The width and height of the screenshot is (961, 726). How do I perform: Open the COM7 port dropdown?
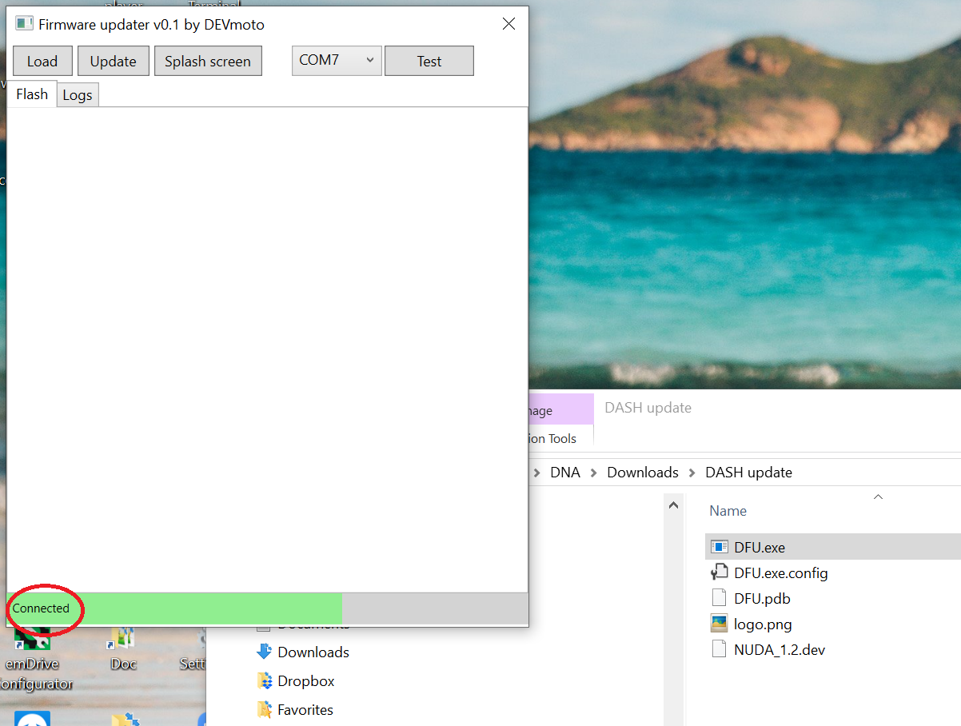click(337, 61)
